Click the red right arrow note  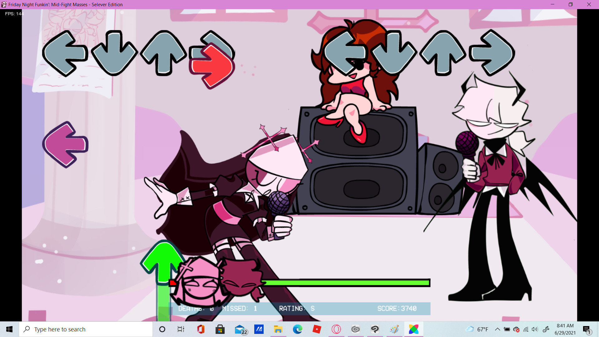[212, 66]
